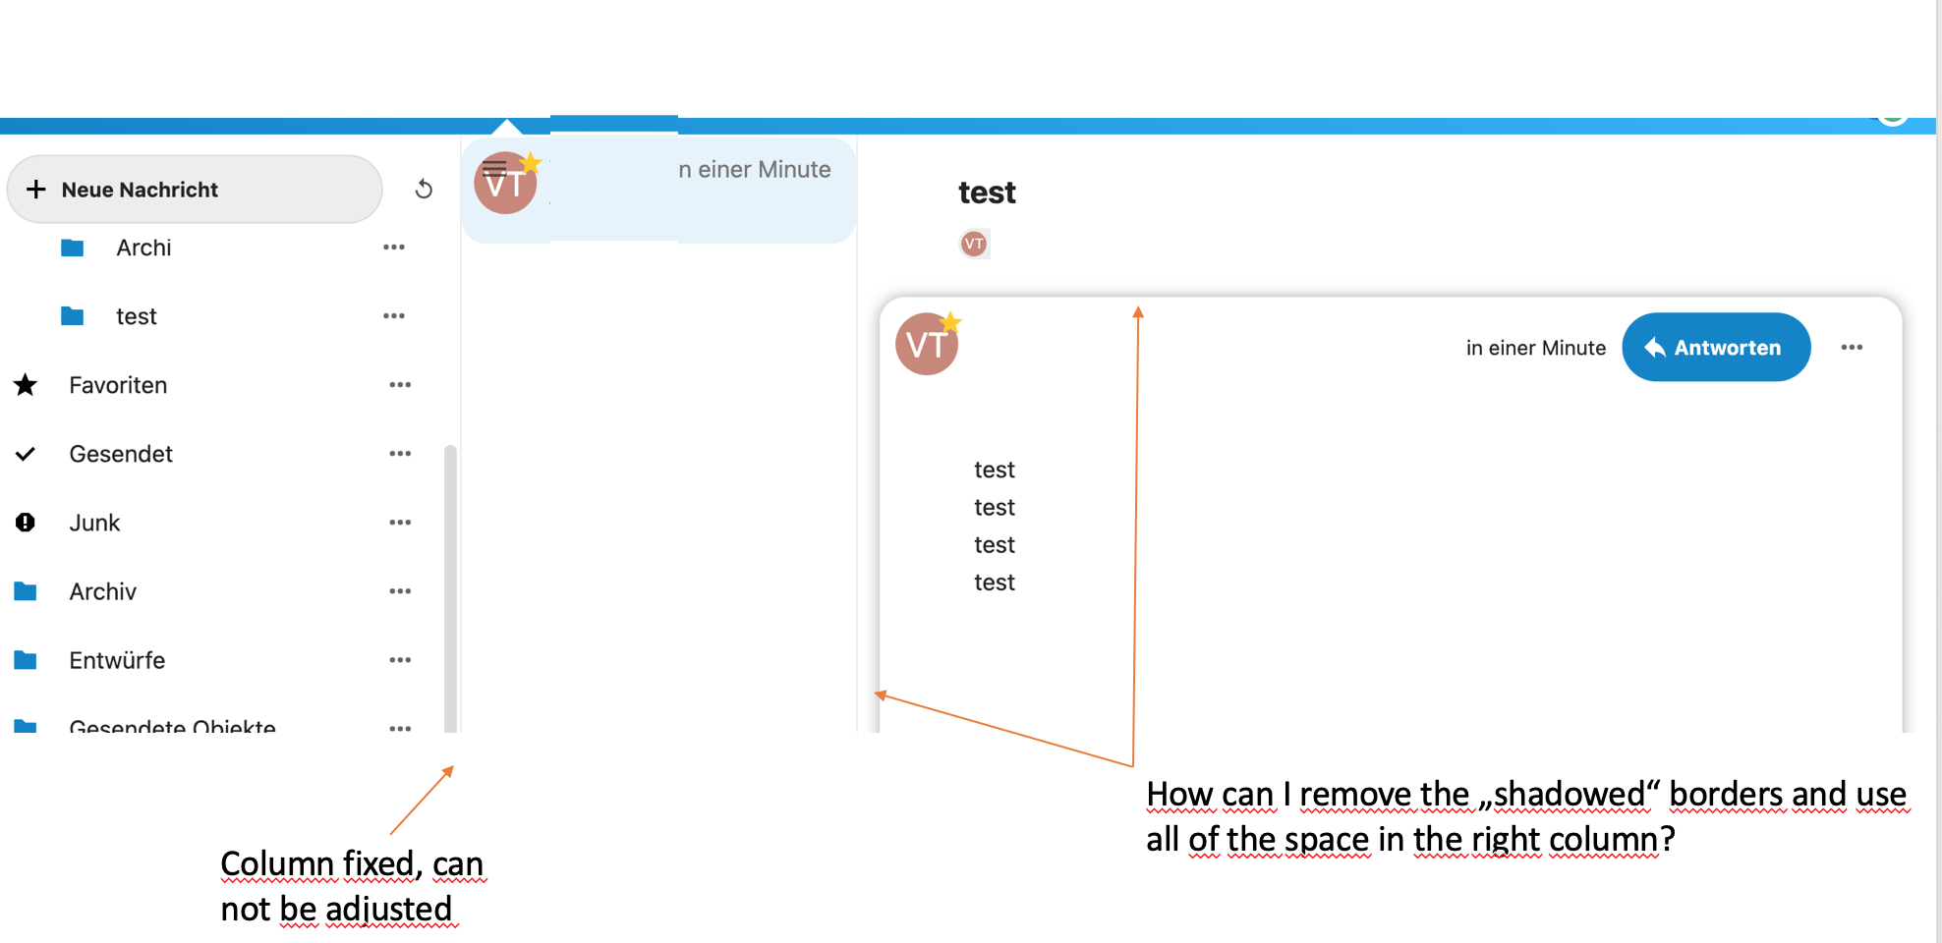Click the Archiv folder icon
Screen dimensions: 1942x943
[x=26, y=591]
